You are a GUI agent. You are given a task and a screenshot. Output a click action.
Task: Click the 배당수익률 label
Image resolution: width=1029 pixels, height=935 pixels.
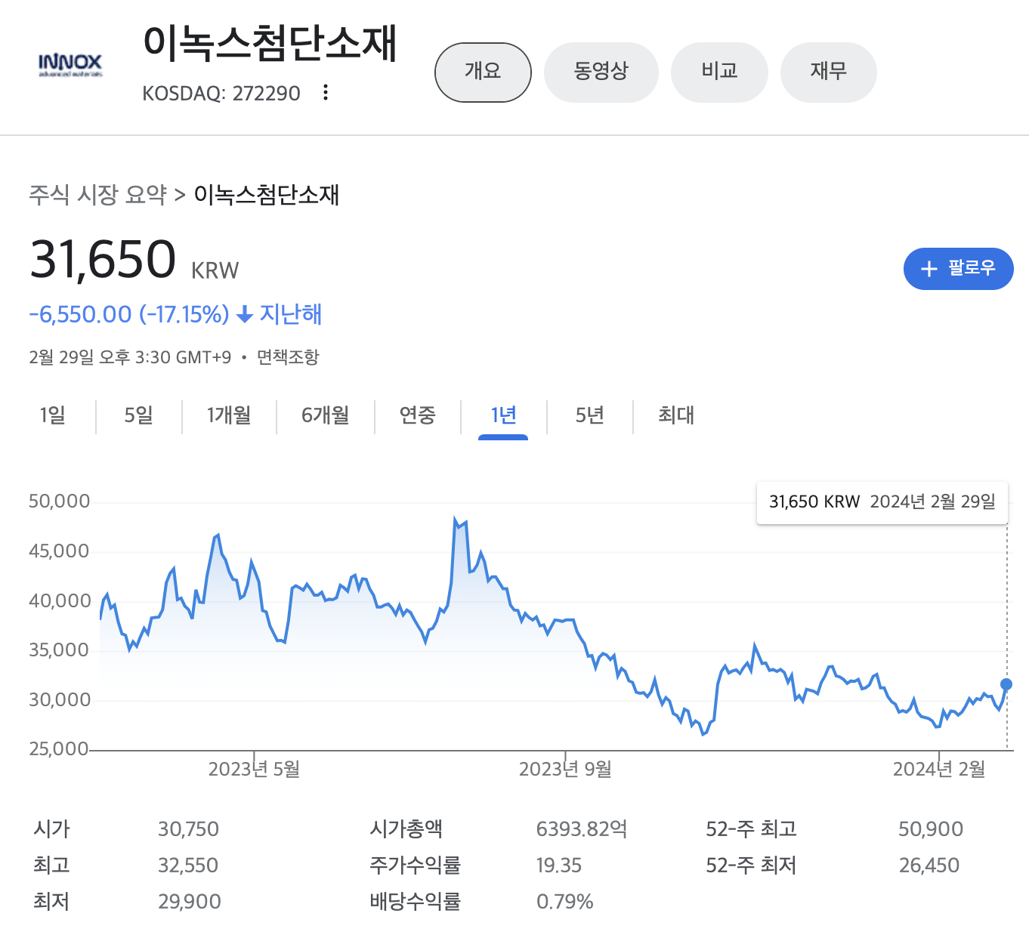(416, 902)
